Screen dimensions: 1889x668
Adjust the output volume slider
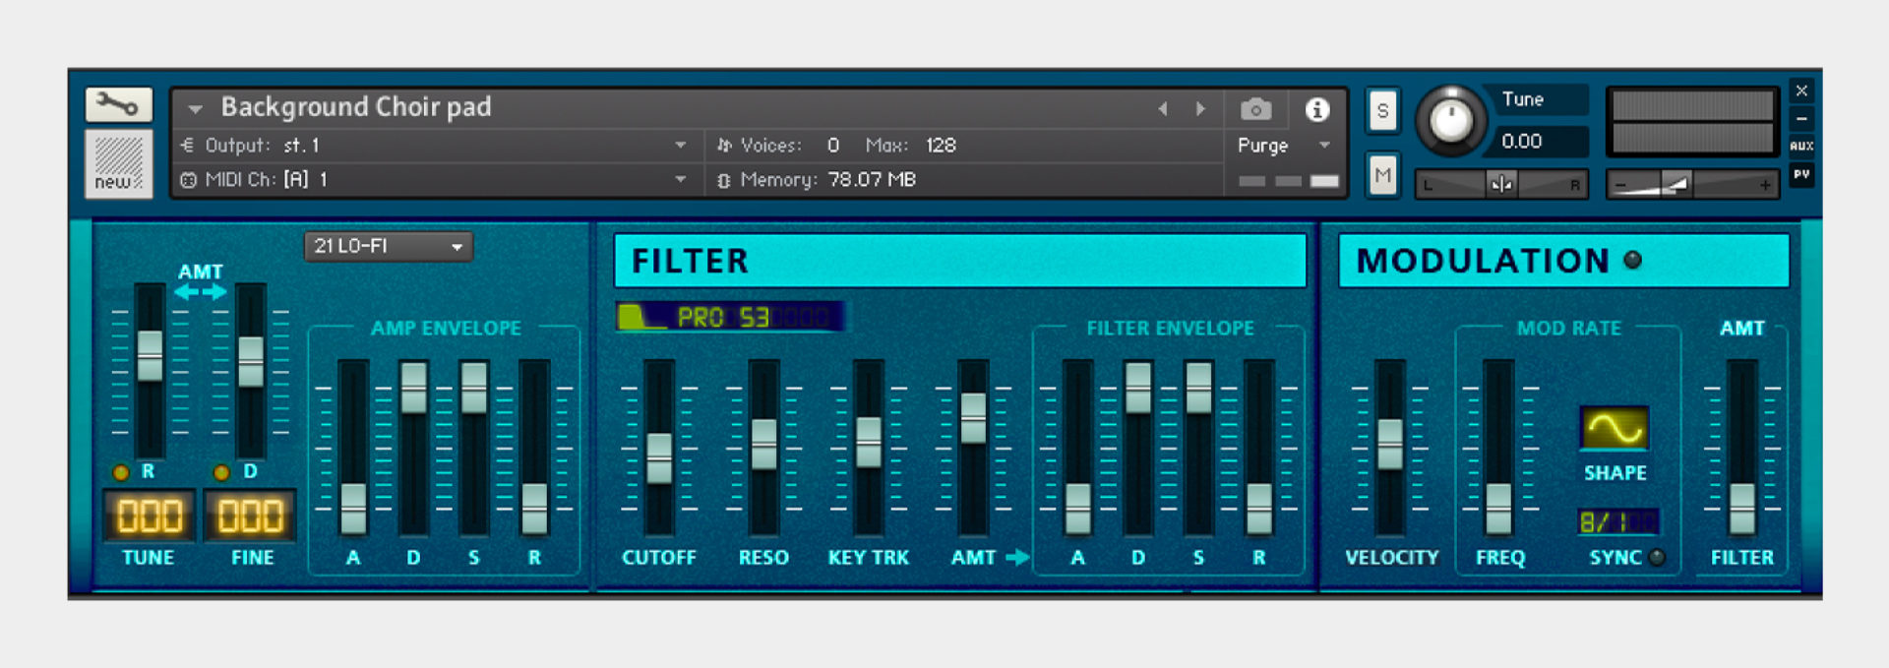click(x=1692, y=184)
